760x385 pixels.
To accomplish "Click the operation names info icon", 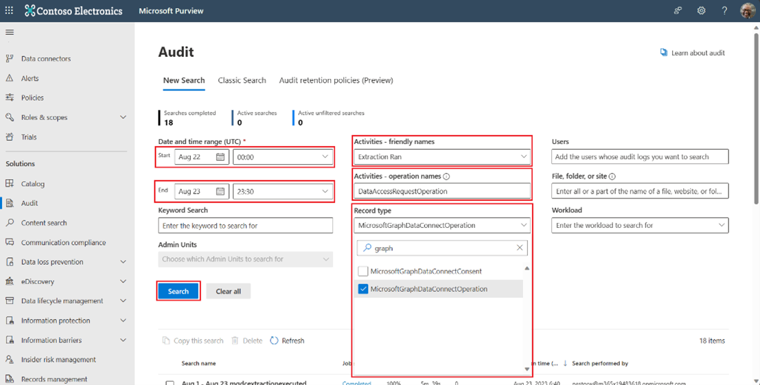I will (x=446, y=176).
